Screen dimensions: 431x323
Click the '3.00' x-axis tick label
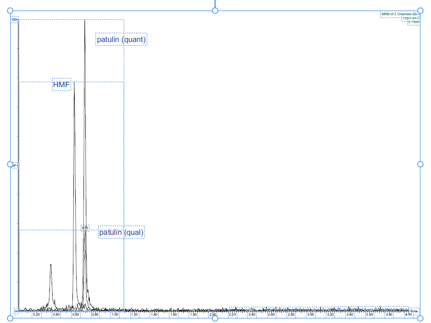311,315
